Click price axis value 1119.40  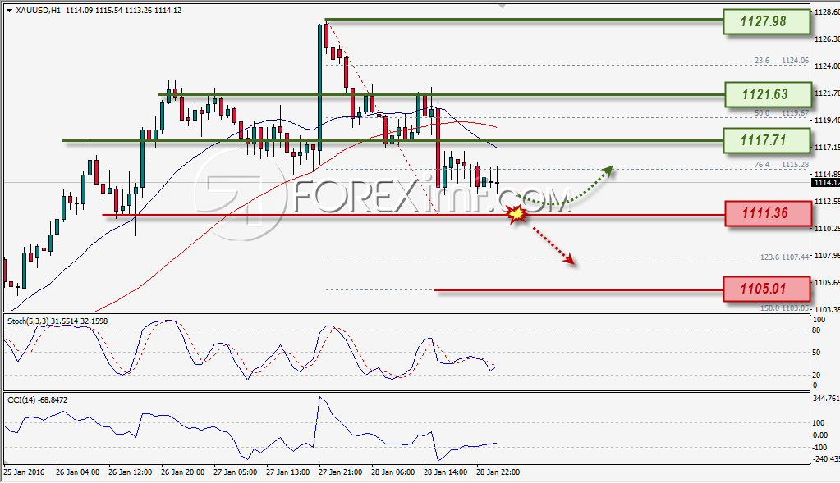[827, 121]
